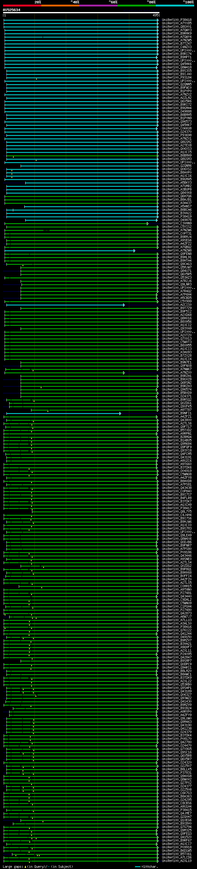Select hit label UniRef100_Q5MJW7
197x869 pixels.
click(177, 267)
